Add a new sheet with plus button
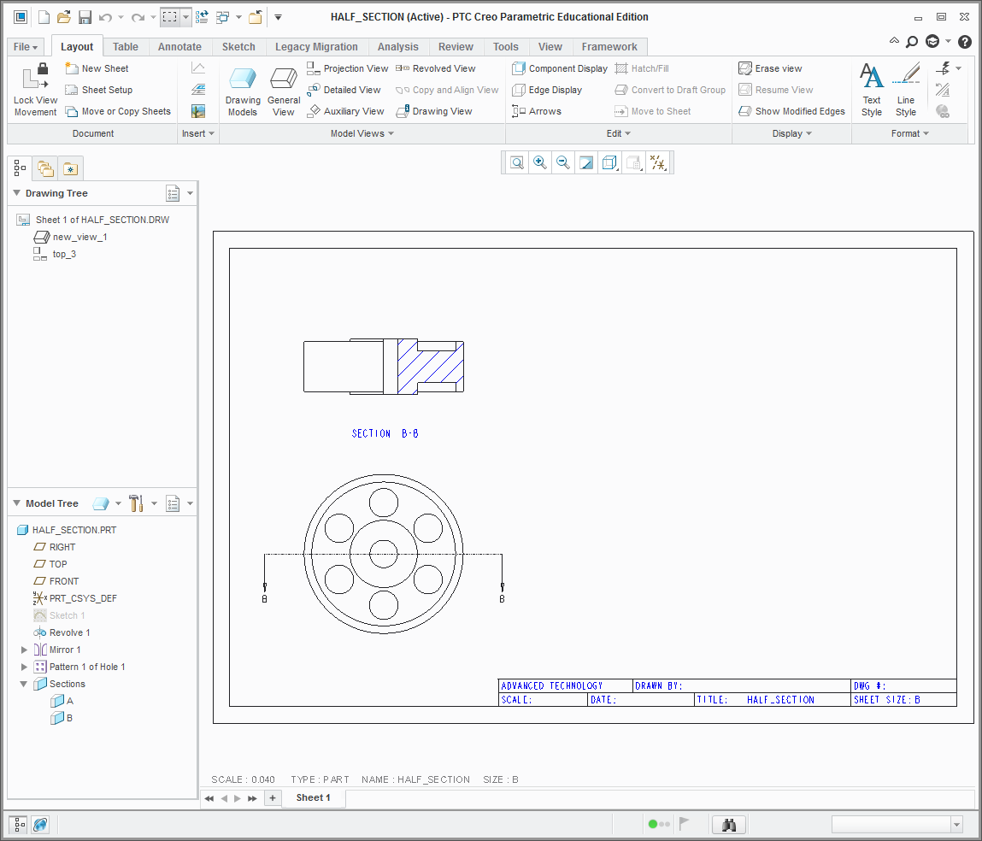Image resolution: width=982 pixels, height=841 pixels. point(273,797)
